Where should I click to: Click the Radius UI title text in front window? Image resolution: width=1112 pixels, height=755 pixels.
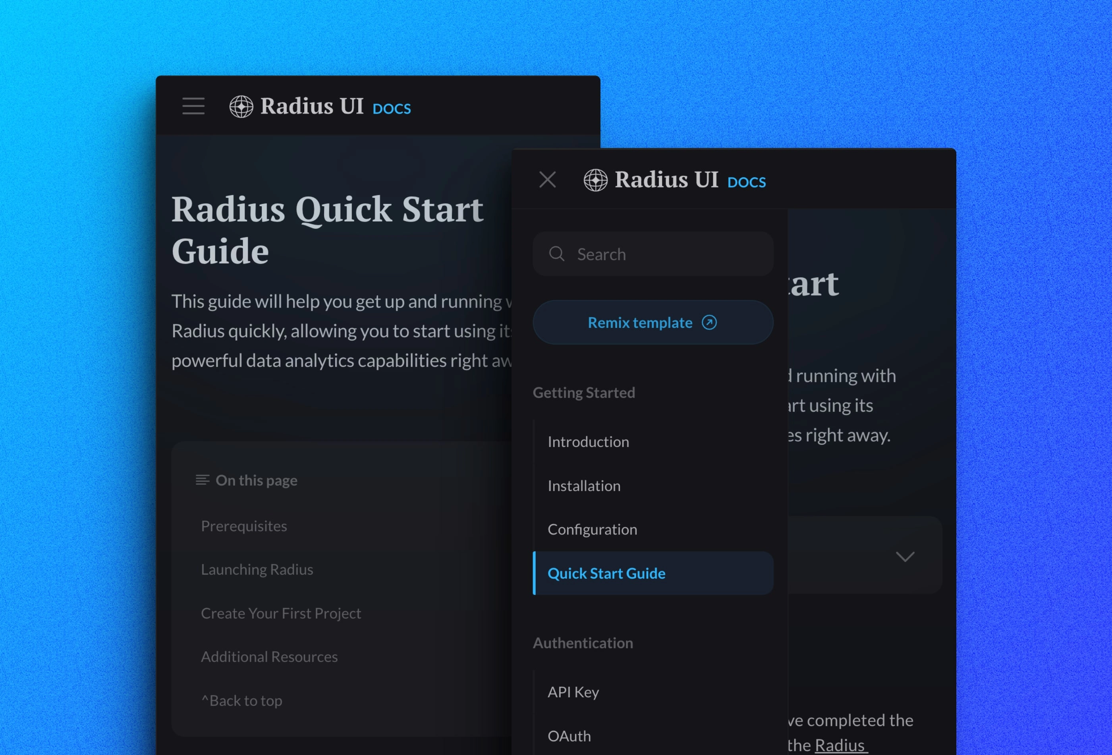pyautogui.click(x=666, y=180)
